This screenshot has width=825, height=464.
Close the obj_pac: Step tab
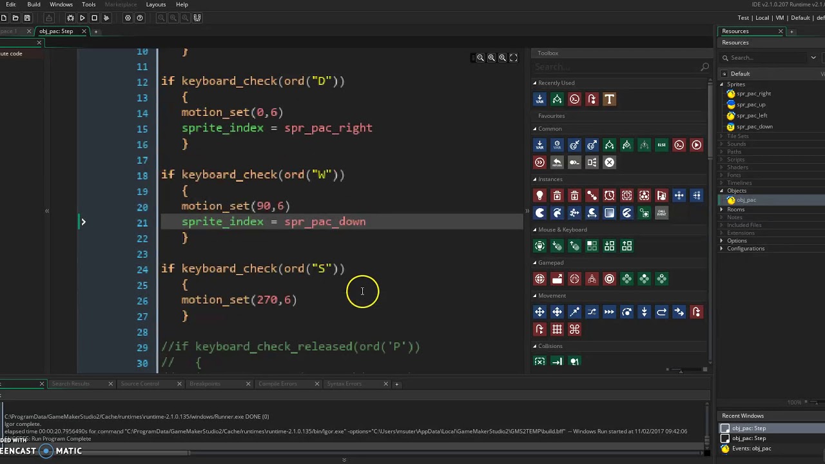click(83, 32)
